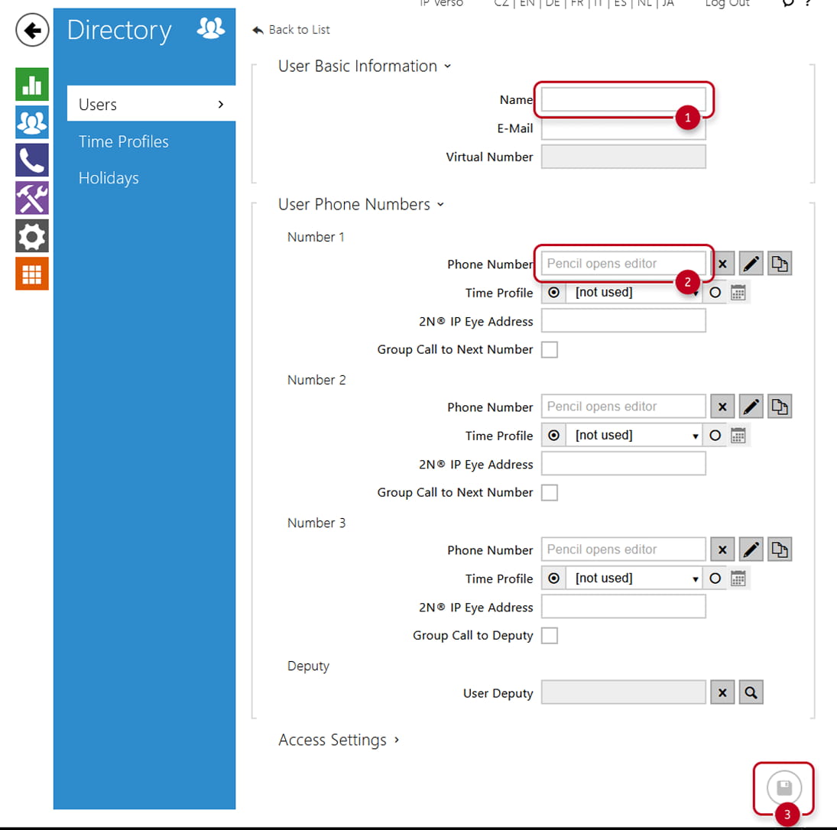The width and height of the screenshot is (837, 830).
Task: Open pencil editor for Number 1 phone
Action: (x=751, y=264)
